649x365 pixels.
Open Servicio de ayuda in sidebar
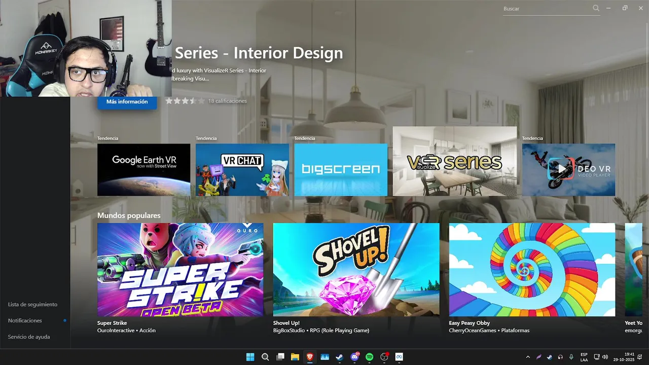[x=29, y=337]
